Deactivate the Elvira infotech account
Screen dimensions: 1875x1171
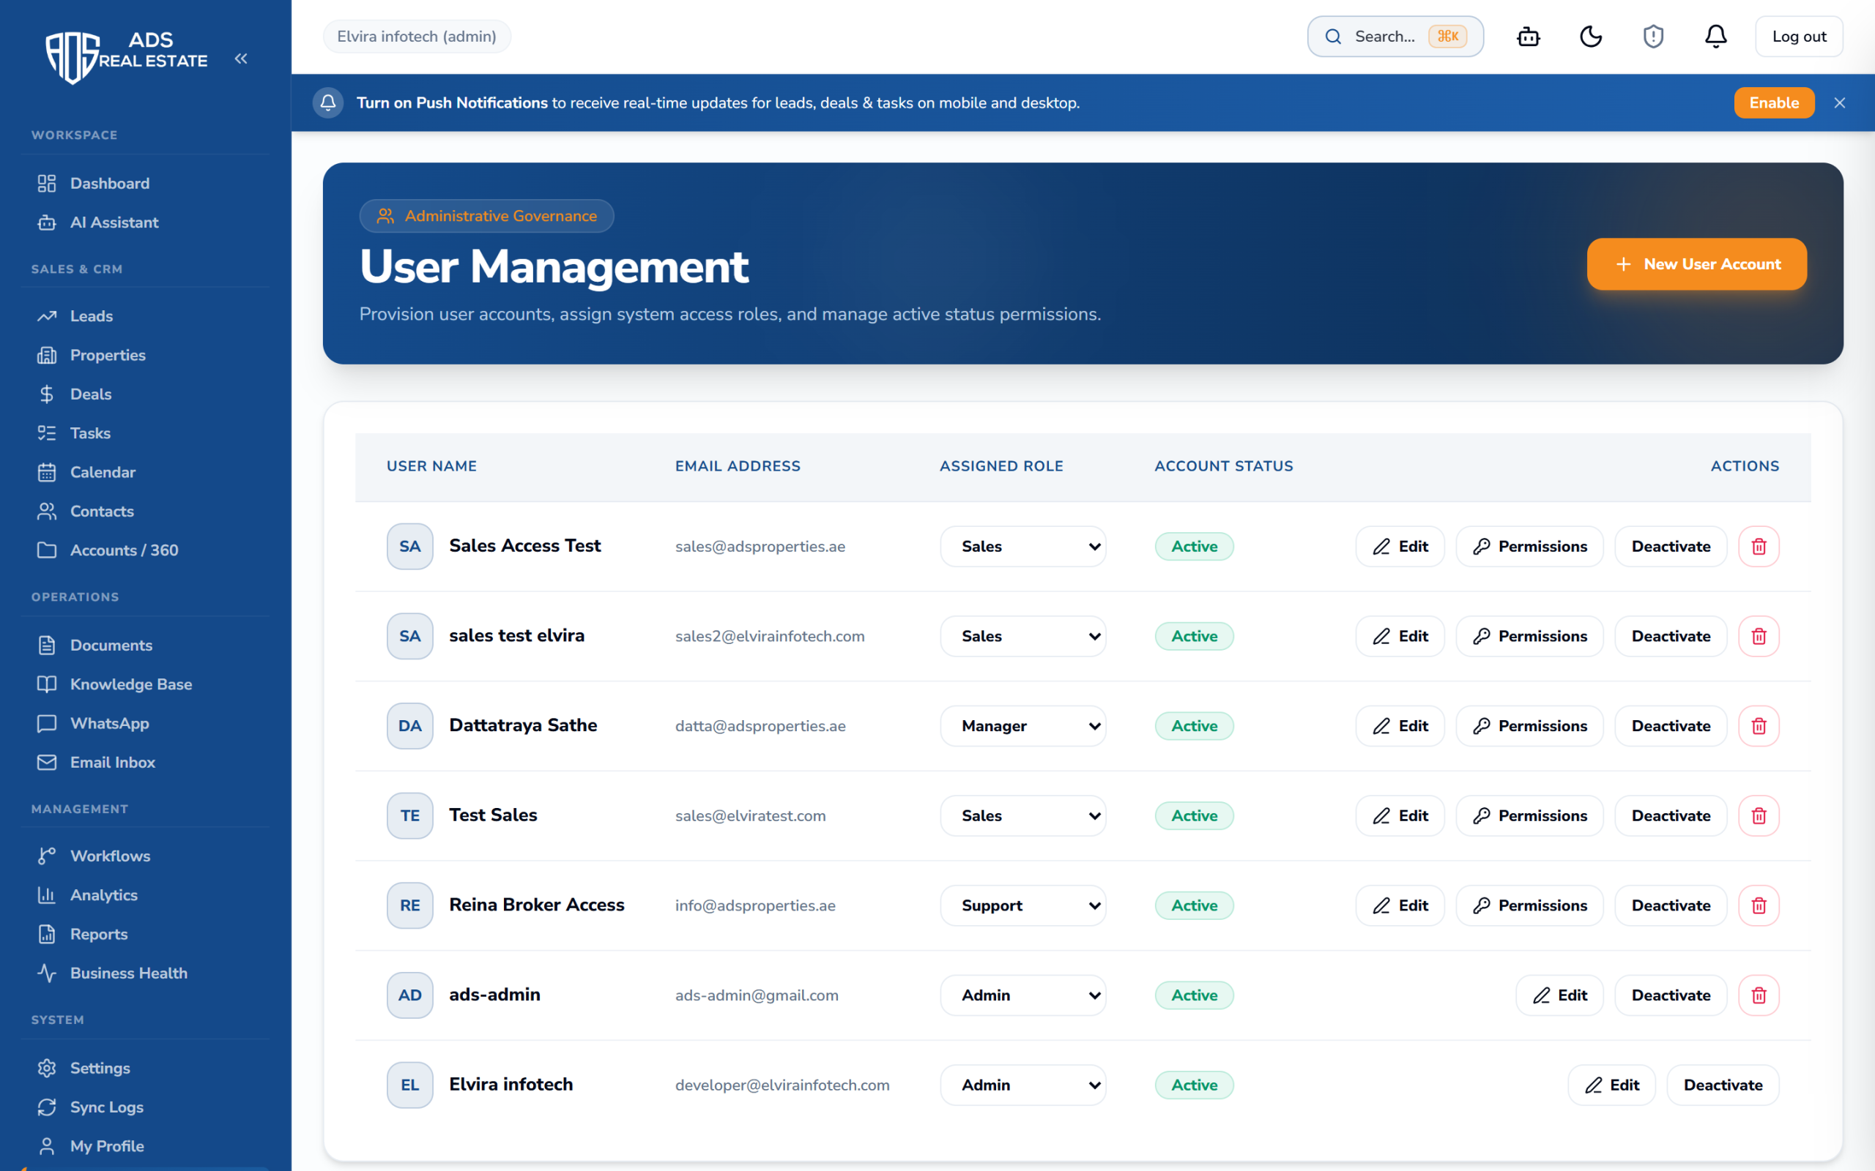point(1723,1085)
